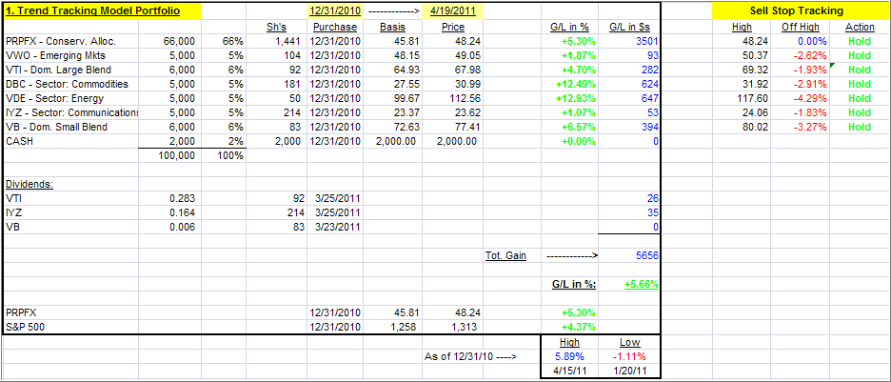Click the -1.93% cell with comment marker
Screen dimensions: 891x382
click(800, 70)
